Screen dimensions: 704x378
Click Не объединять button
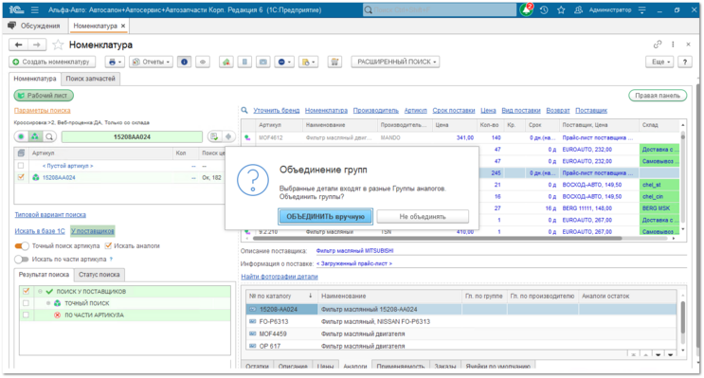coord(423,216)
